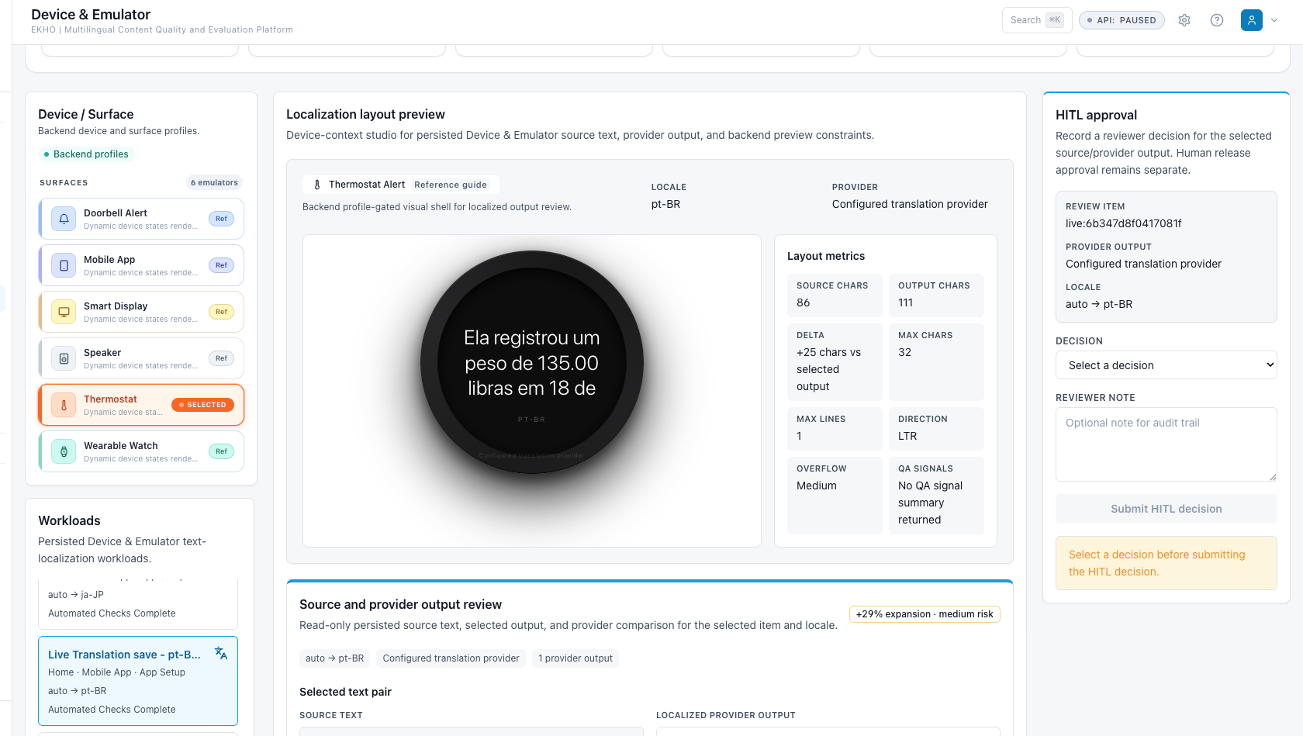Click the +29% expansion medium risk badge
Image resolution: width=1303 pixels, height=736 pixels.
click(x=925, y=614)
